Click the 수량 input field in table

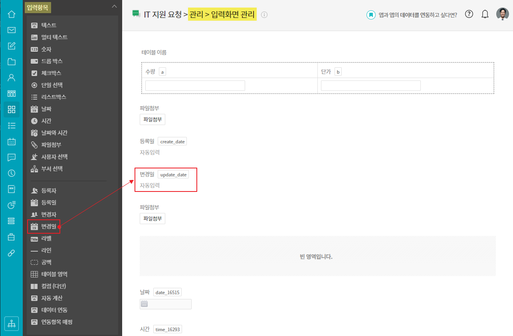195,86
